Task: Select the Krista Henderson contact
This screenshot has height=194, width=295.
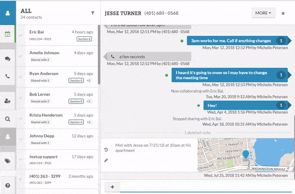Action: 58,119
